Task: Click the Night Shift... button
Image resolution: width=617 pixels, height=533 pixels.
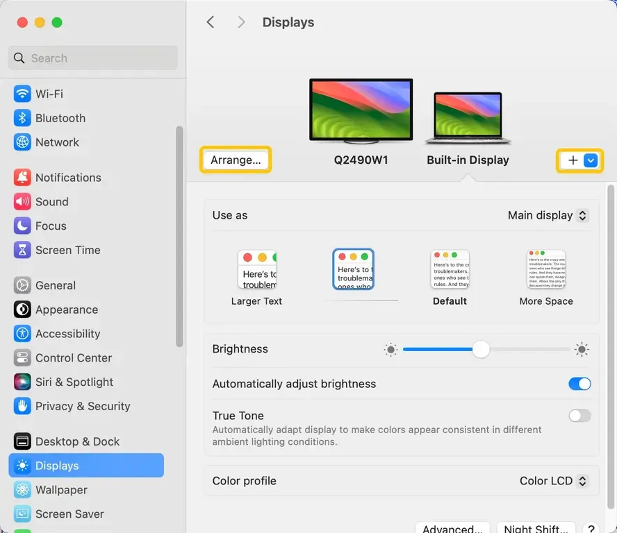Action: [536, 528]
